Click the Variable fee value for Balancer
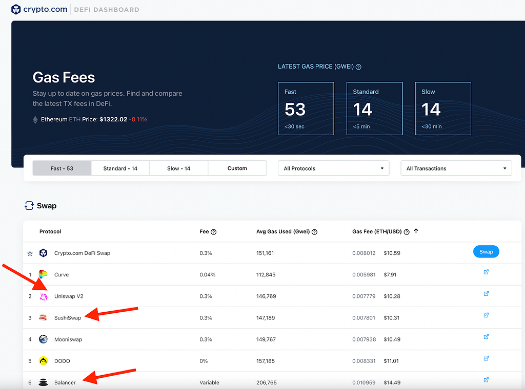The image size is (525, 389). 209,382
